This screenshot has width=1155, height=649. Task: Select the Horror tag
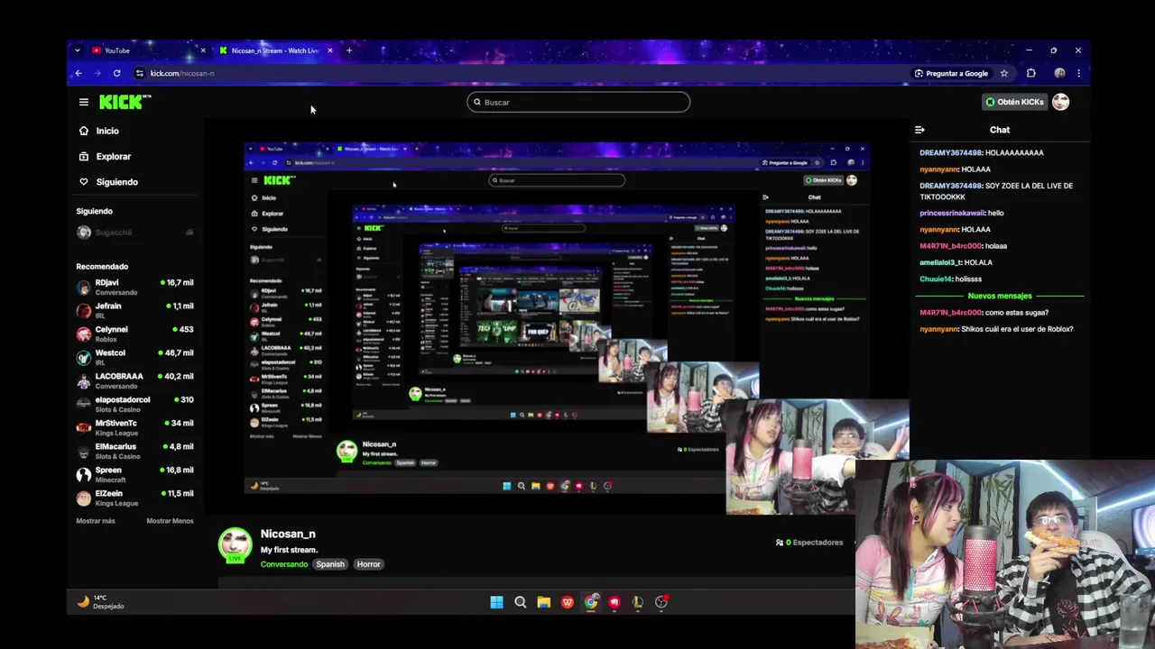tap(368, 564)
